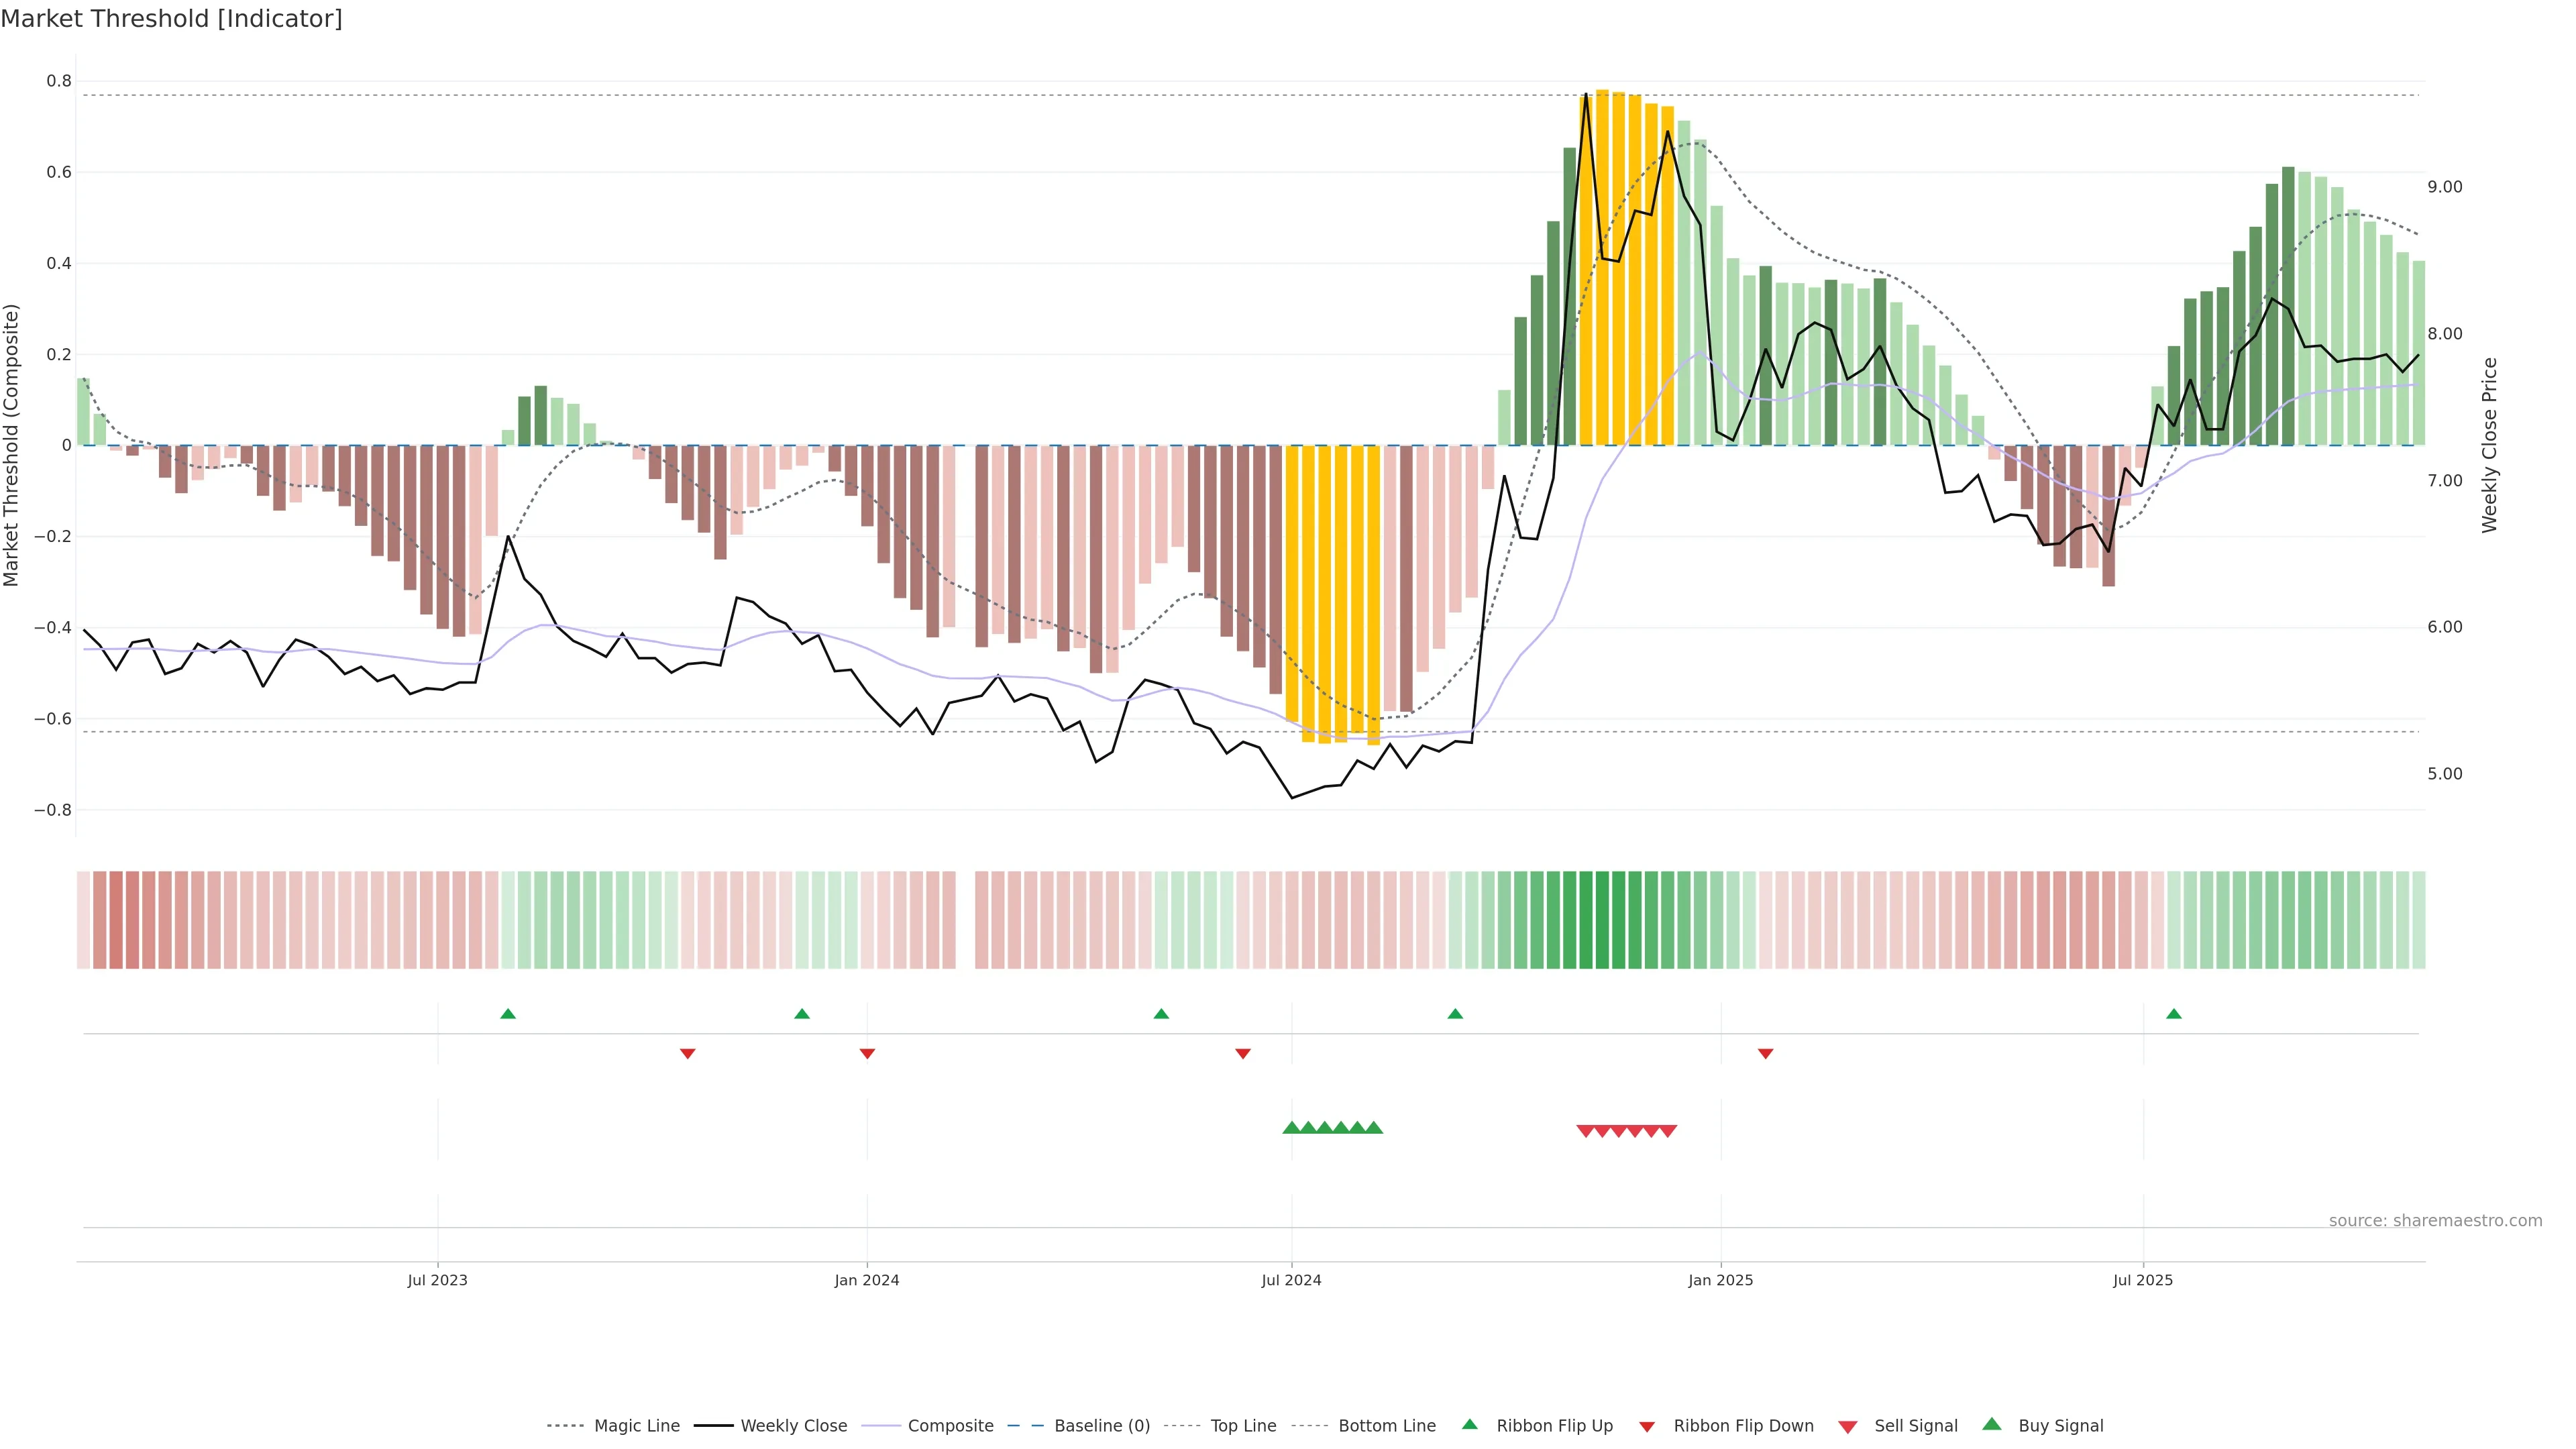Click the ribbon flip down marker after Jan 2025
Screen dimensions: 2576x1449
[x=1765, y=1053]
